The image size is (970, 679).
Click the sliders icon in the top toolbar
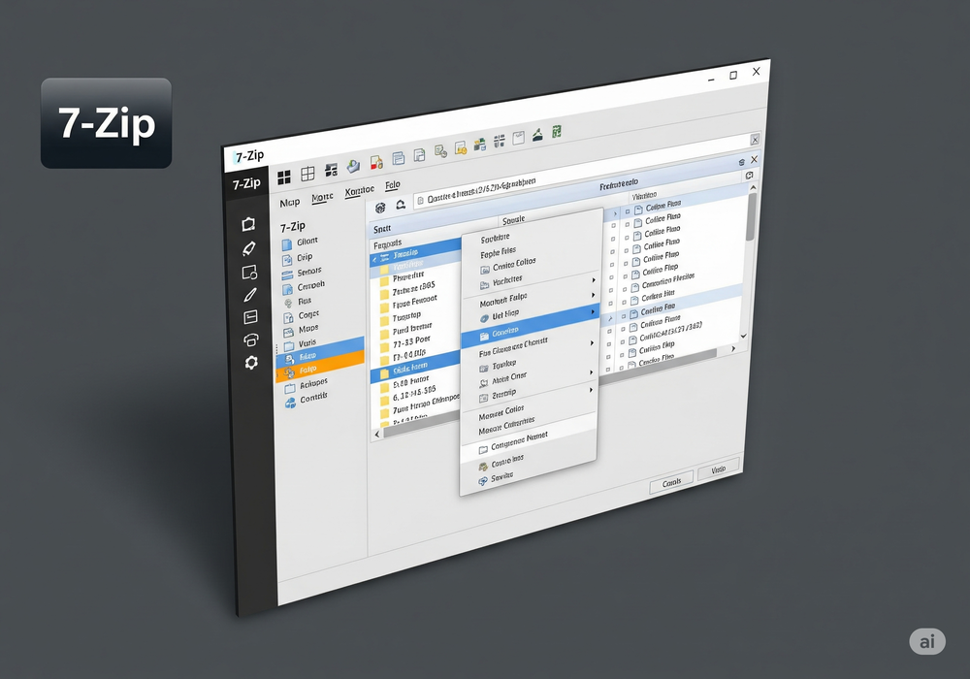[x=500, y=141]
